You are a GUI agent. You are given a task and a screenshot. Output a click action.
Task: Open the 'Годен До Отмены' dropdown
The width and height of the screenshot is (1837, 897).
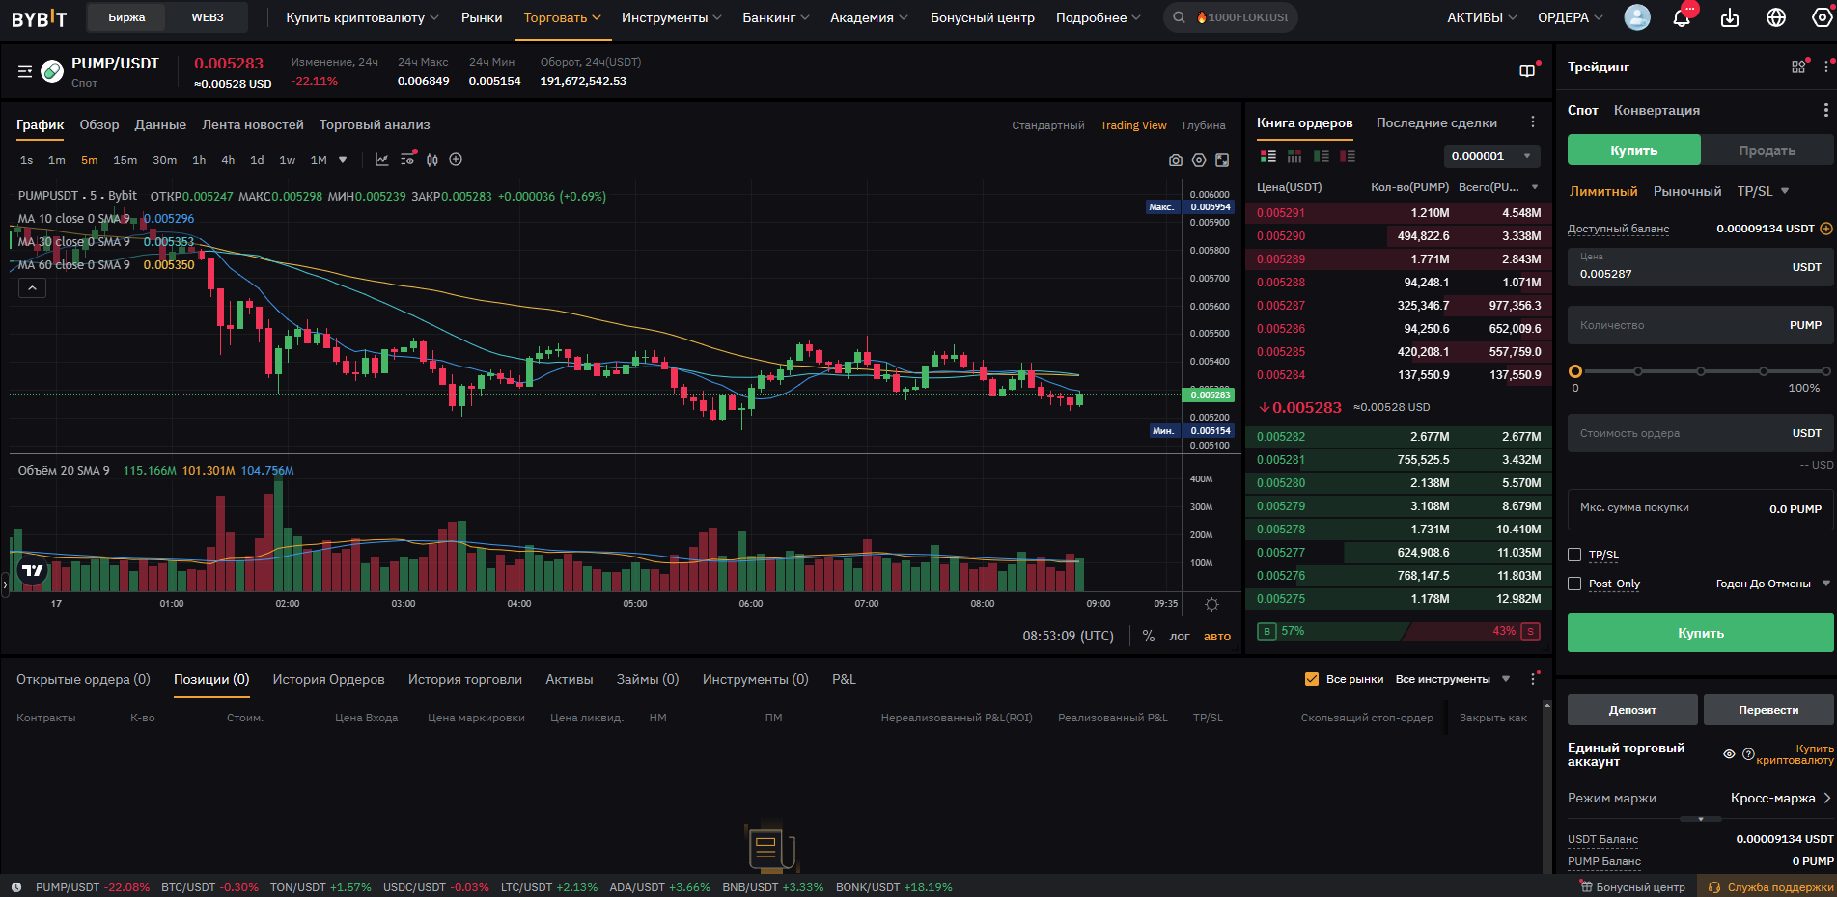tap(1773, 584)
